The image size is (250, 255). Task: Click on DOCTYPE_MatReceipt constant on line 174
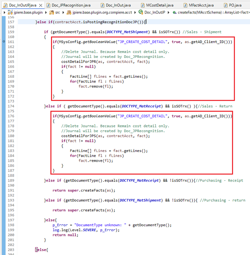click(x=141, y=106)
